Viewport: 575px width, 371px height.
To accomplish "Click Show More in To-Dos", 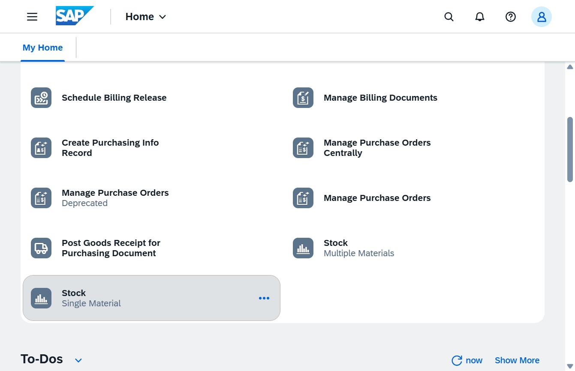I will pyautogui.click(x=517, y=360).
